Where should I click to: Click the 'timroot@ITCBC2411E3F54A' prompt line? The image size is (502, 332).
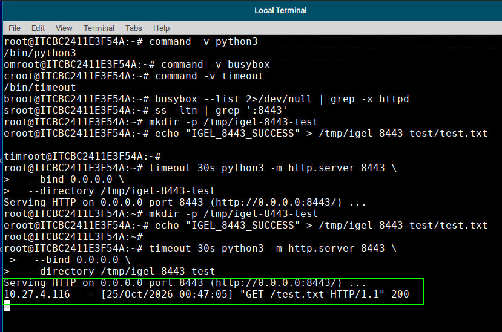(82, 157)
